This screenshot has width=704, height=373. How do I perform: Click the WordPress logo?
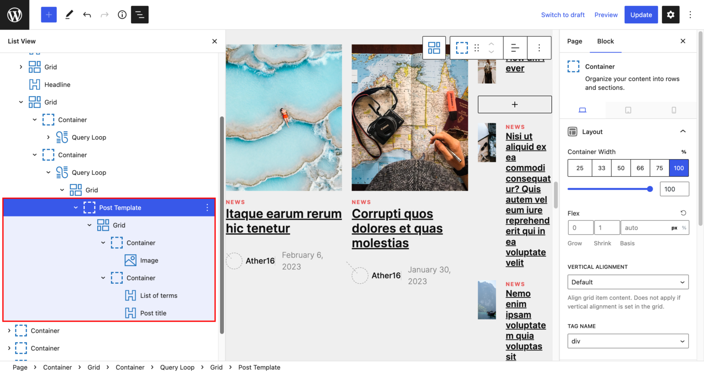(x=14, y=14)
